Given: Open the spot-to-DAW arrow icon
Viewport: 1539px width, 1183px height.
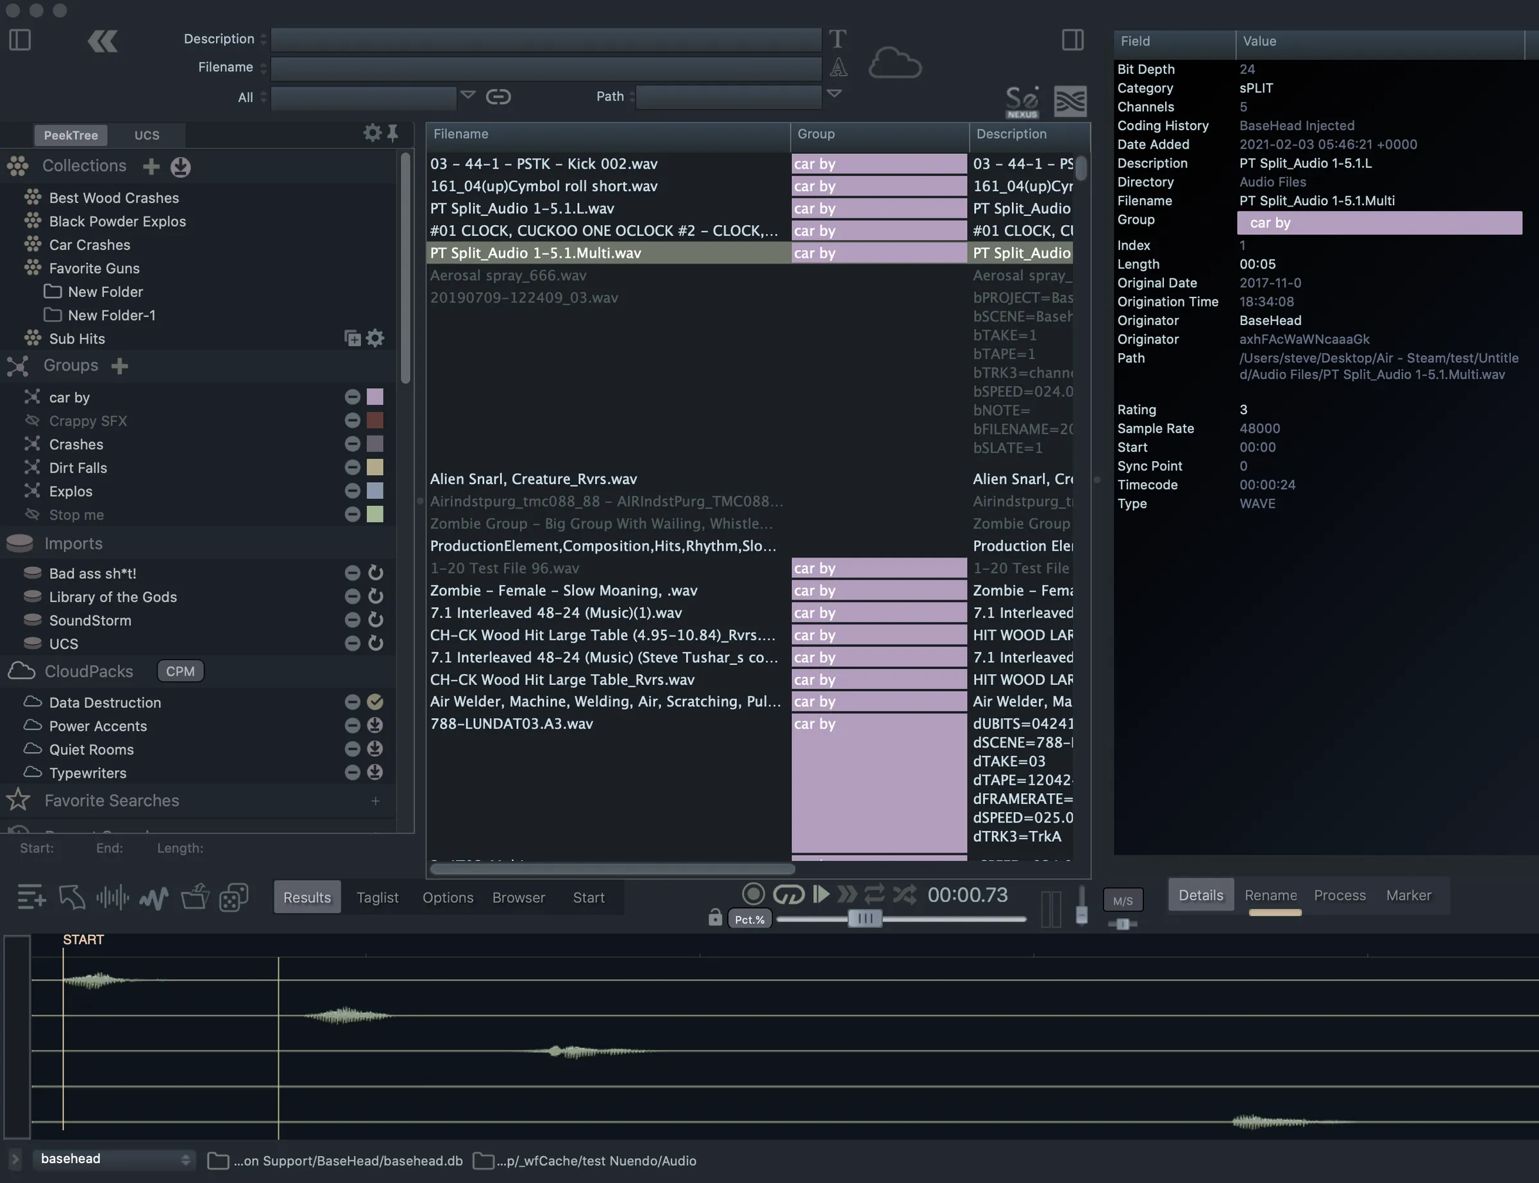Looking at the screenshot, I should 71,896.
